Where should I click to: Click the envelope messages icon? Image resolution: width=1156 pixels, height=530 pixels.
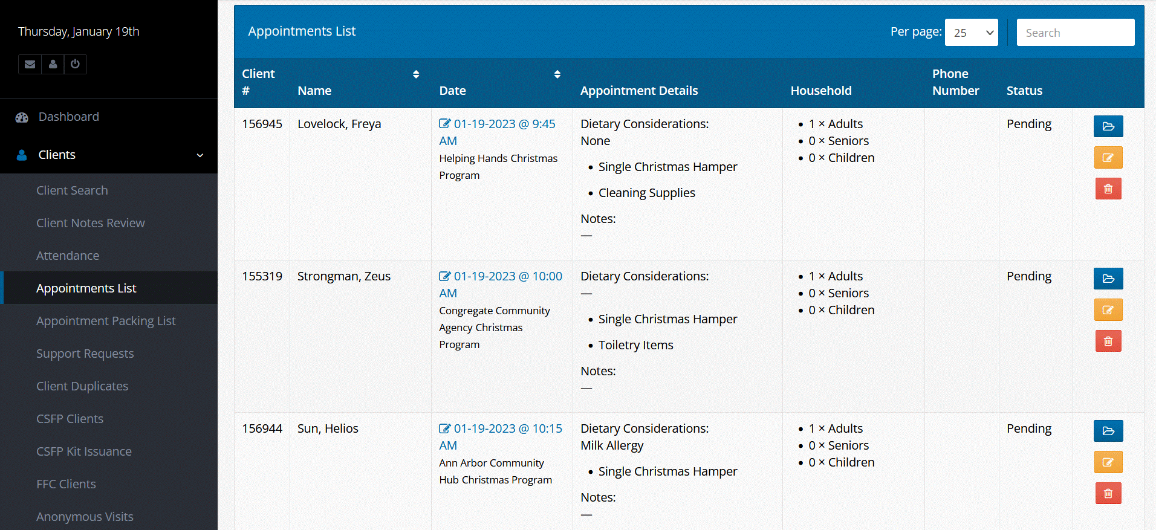pos(30,64)
